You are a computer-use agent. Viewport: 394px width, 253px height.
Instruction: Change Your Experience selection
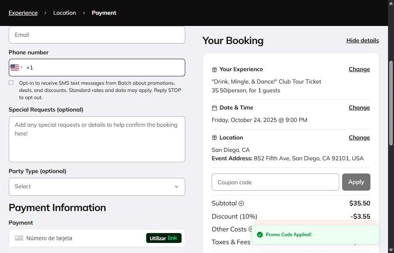pyautogui.click(x=359, y=69)
